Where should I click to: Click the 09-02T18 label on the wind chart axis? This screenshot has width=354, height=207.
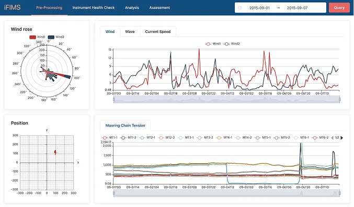click(x=170, y=93)
